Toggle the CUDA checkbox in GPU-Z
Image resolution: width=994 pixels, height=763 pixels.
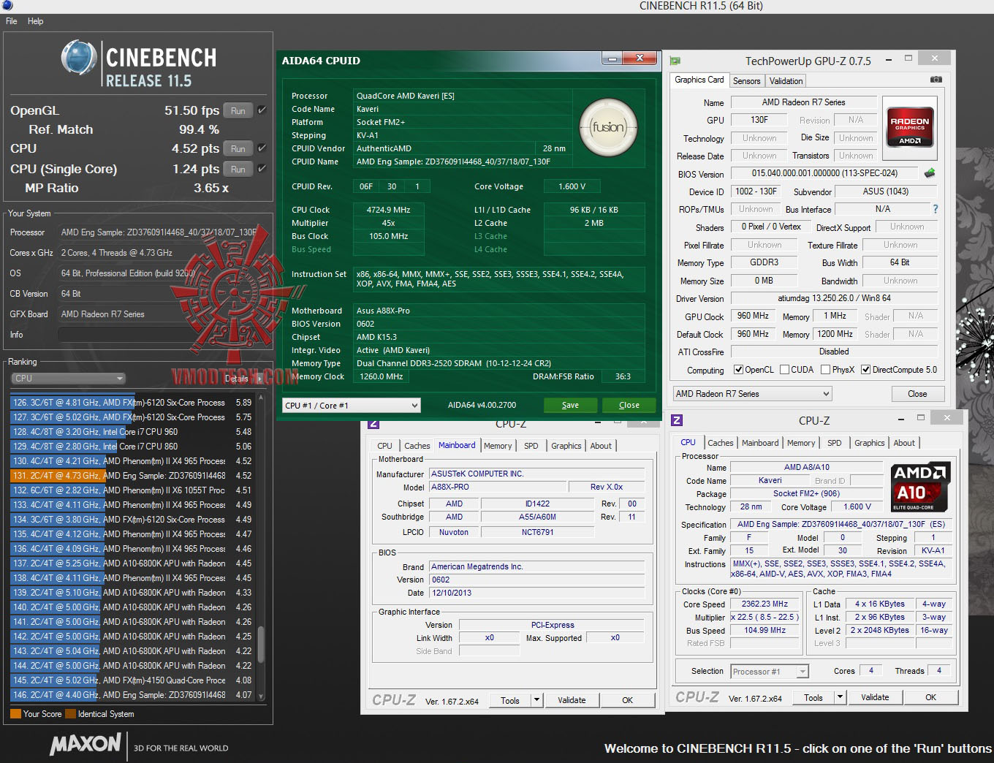coord(784,370)
